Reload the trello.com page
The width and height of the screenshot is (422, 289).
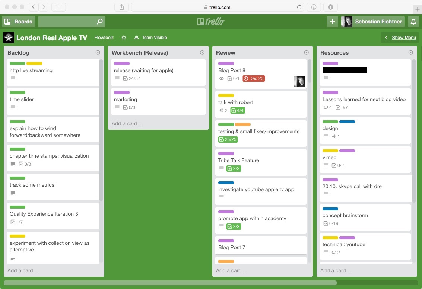tap(299, 7)
